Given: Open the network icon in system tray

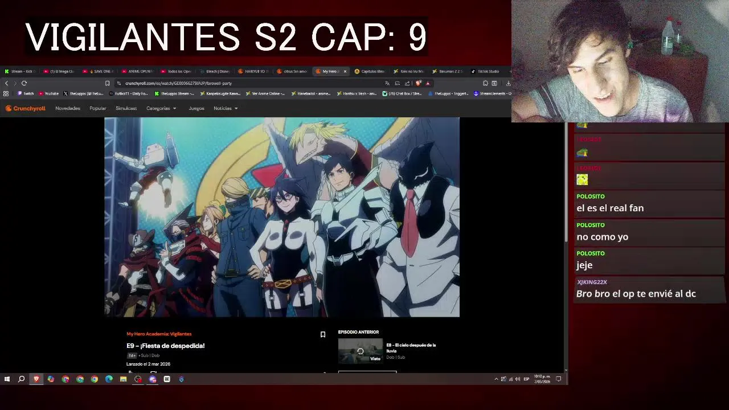Looking at the screenshot, I should point(511,379).
